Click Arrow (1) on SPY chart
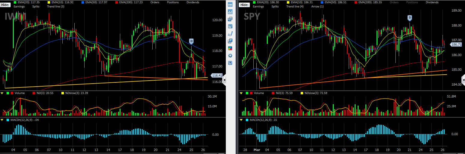 pos(317,6)
